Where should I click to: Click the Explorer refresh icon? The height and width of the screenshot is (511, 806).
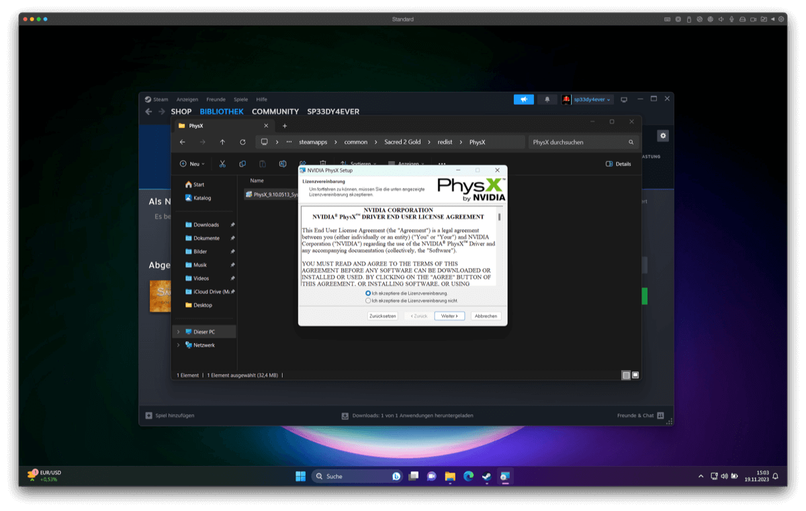pos(242,142)
